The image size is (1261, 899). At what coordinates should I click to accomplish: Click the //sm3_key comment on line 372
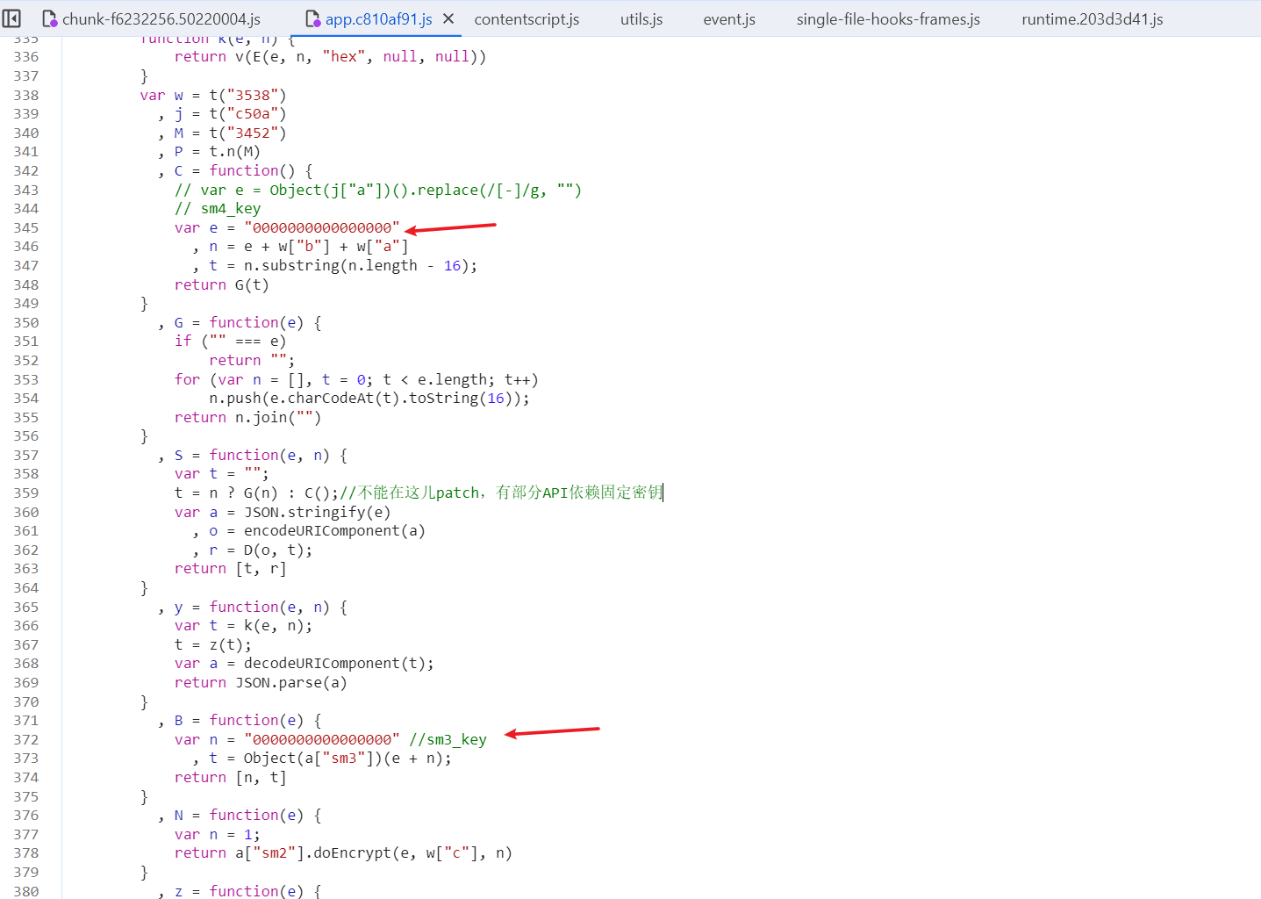pyautogui.click(x=448, y=740)
